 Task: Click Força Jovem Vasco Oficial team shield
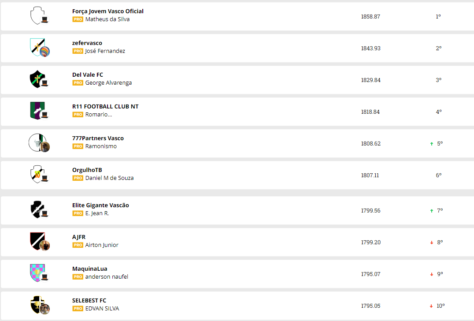tap(36, 15)
